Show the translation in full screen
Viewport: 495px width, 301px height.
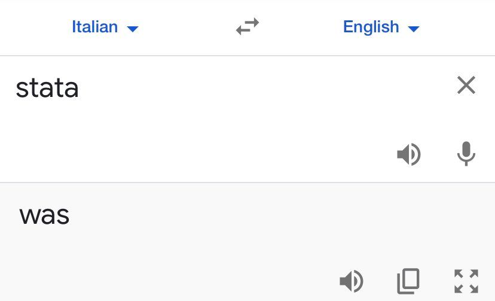tap(466, 281)
